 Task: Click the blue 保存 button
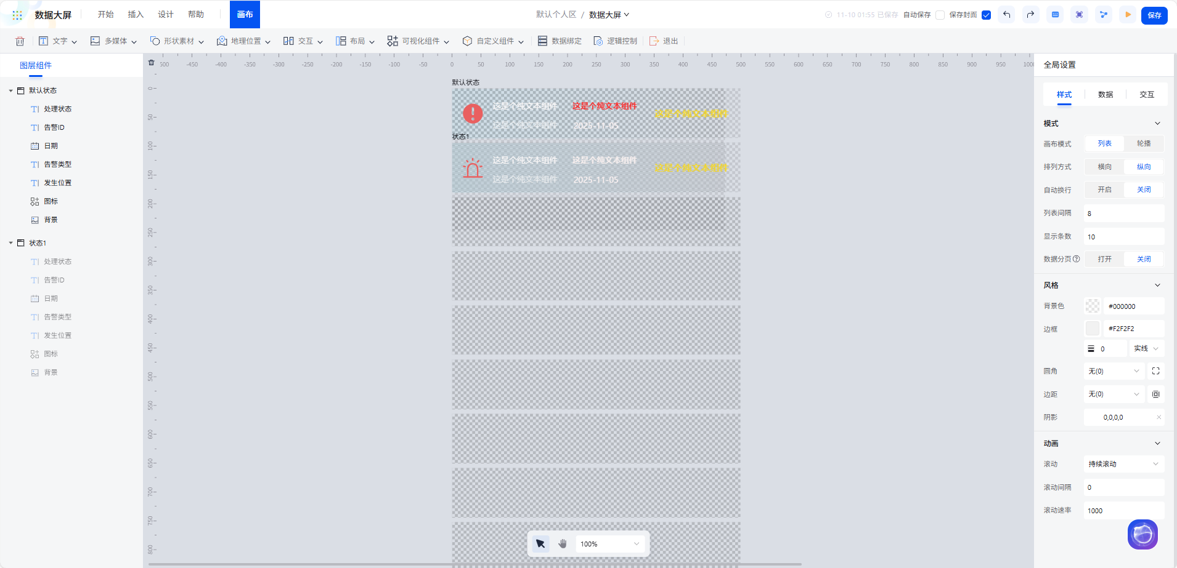coord(1154,15)
